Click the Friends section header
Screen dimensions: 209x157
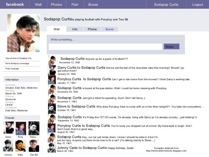(22, 118)
